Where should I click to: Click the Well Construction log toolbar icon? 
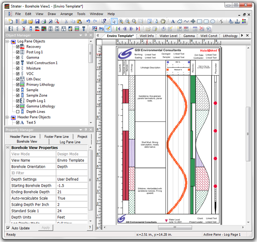83,29
